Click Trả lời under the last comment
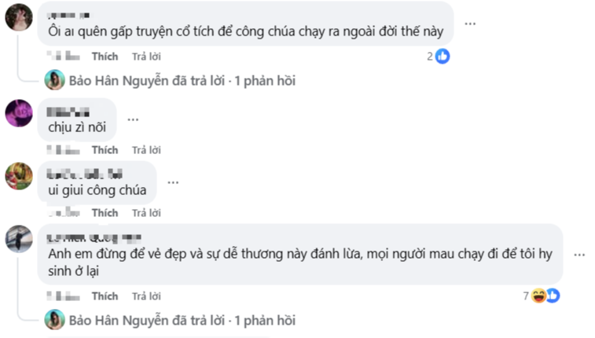The width and height of the screenshot is (595, 338). click(146, 296)
